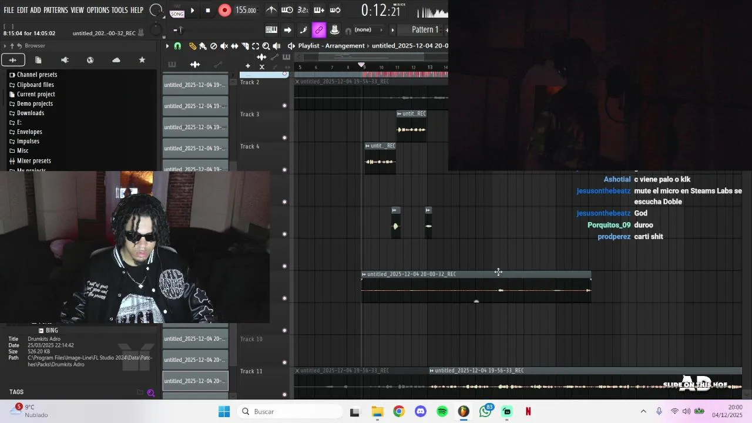The height and width of the screenshot is (423, 752).
Task: Open the piano roll view button
Action: point(271,29)
